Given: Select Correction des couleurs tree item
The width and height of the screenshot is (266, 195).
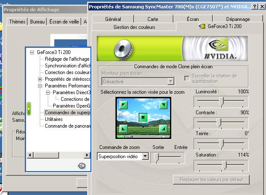Looking at the screenshot, I should [68, 72].
